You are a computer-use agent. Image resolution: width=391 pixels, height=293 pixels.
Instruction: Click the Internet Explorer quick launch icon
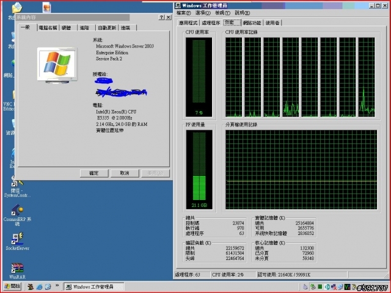pyautogui.click(x=39, y=287)
